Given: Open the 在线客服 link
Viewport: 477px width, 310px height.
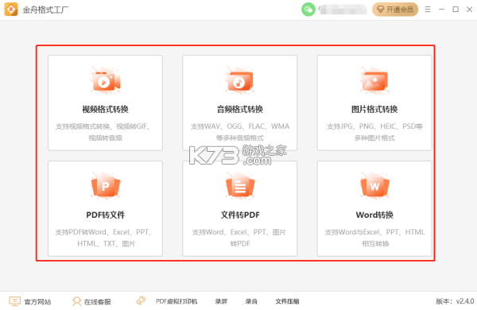Looking at the screenshot, I should (97, 302).
